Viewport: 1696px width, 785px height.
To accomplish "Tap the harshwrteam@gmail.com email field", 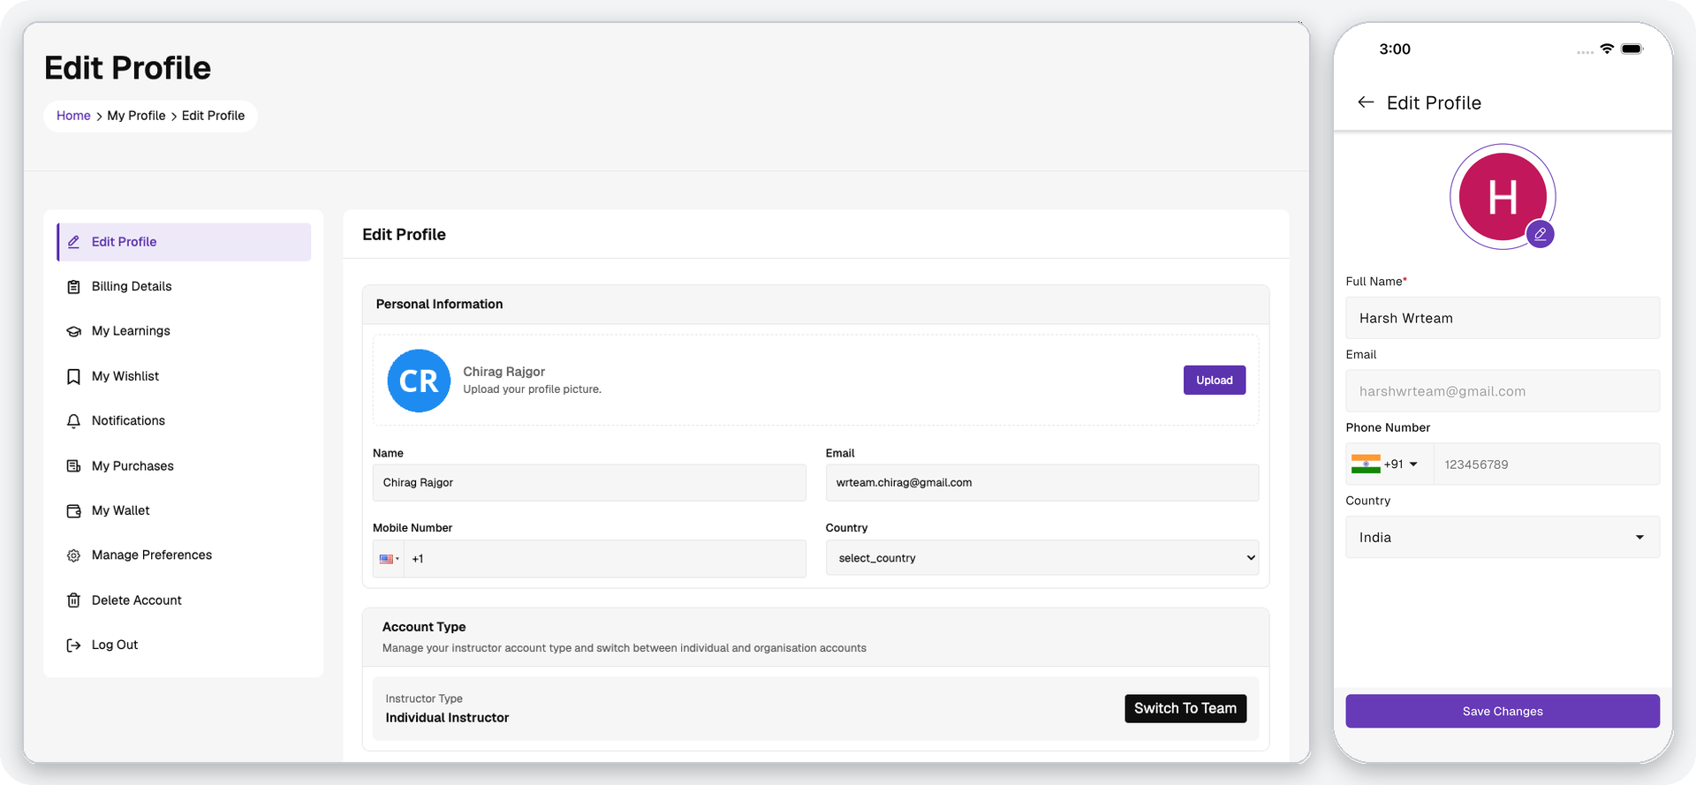I will pyautogui.click(x=1503, y=391).
